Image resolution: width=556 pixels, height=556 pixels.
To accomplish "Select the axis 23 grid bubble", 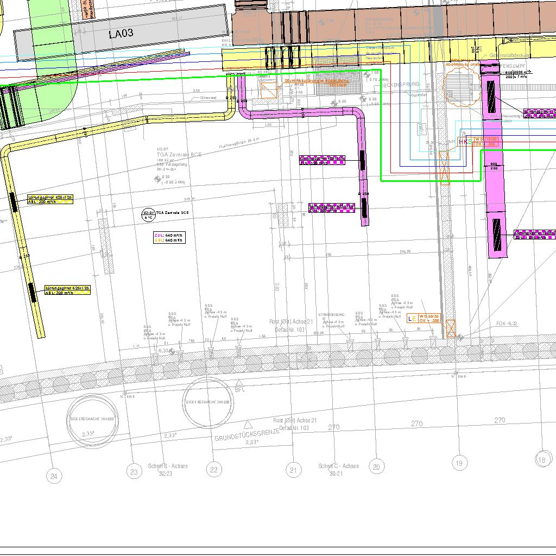I will click(x=134, y=471).
